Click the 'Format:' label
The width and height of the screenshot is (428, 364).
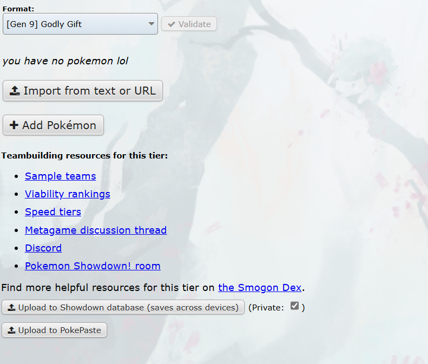pyautogui.click(x=18, y=9)
